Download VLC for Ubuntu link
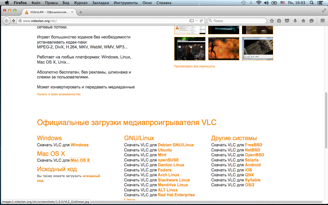Viewport: 328px width, 205px height. pos(165,150)
